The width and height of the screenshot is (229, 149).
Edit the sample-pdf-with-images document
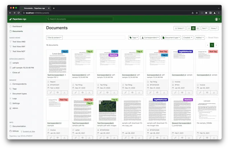[100, 138]
